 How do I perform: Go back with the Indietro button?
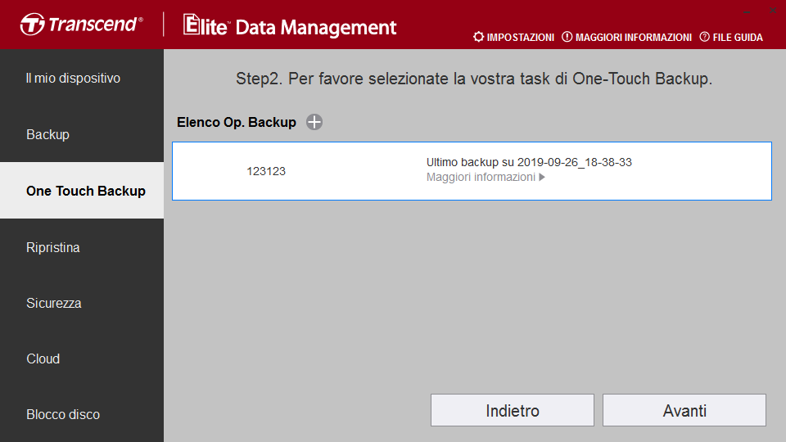[513, 410]
